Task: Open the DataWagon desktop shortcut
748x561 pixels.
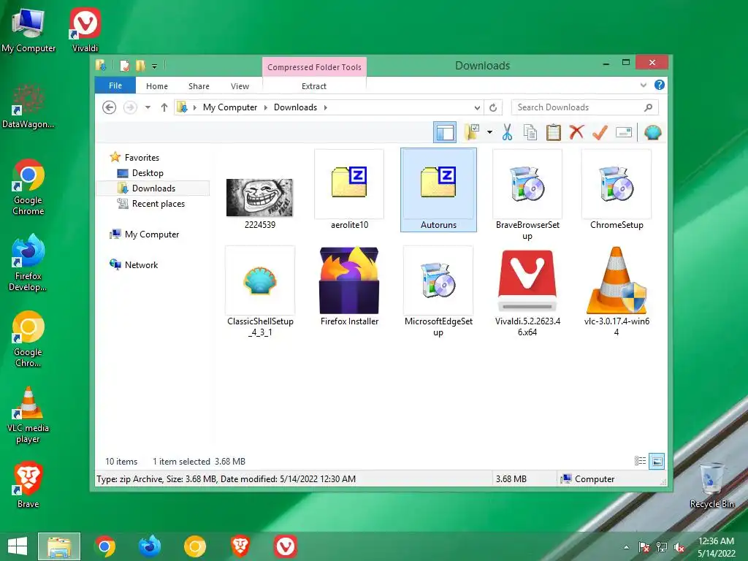Action: coord(28,107)
